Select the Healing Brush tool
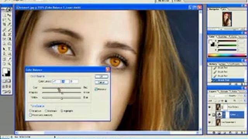The width and height of the screenshot is (248, 139). pyautogui.click(x=4, y=29)
